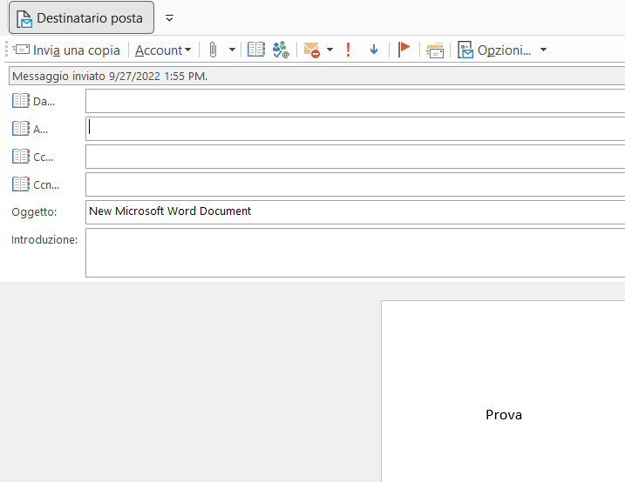Image resolution: width=625 pixels, height=482 pixels.
Task: Click the red follow-up flag icon
Action: click(x=404, y=50)
